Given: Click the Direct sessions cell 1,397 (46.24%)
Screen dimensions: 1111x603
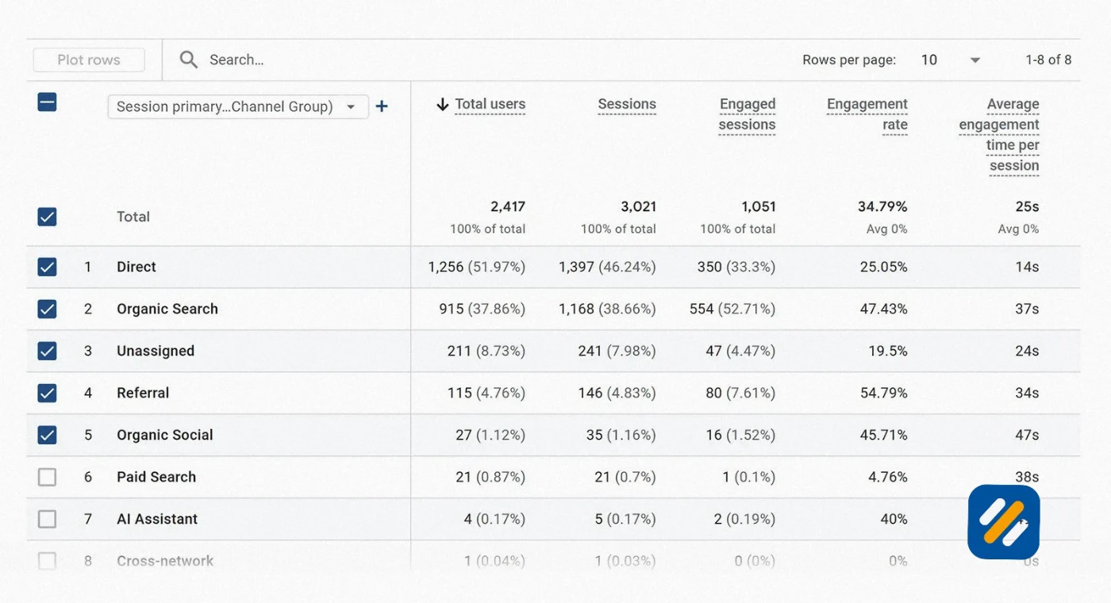Looking at the screenshot, I should 607,267.
